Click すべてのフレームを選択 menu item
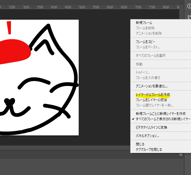This screenshot has width=191, height=175. [x=150, y=56]
